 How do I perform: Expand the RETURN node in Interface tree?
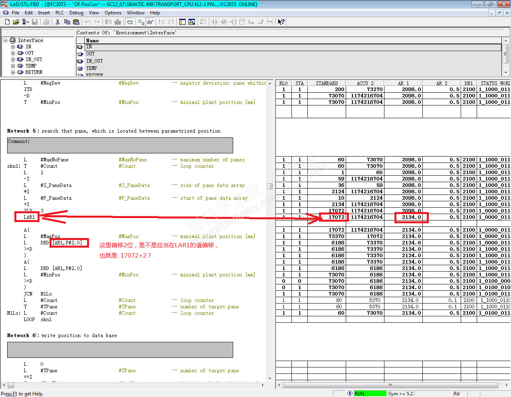[x=13, y=72]
